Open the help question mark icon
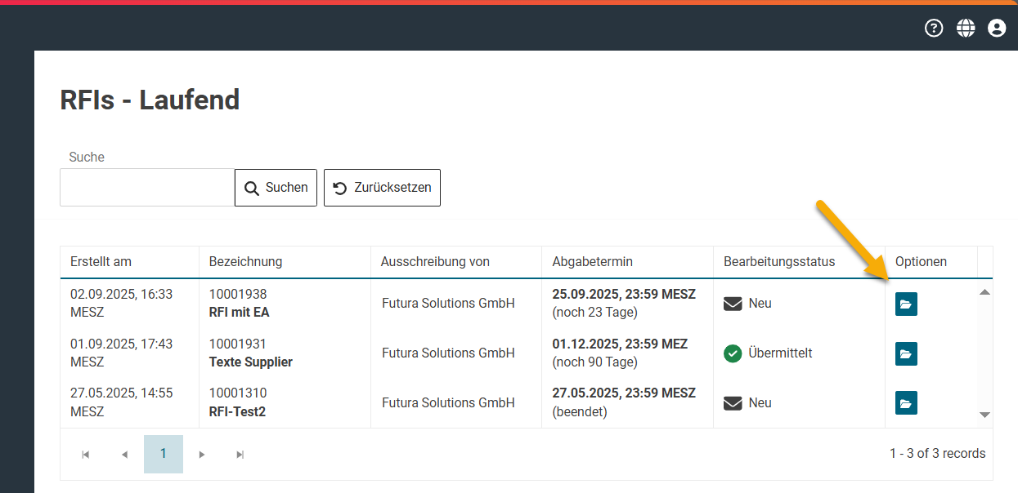Viewport: 1018px width, 493px height. 934,28
